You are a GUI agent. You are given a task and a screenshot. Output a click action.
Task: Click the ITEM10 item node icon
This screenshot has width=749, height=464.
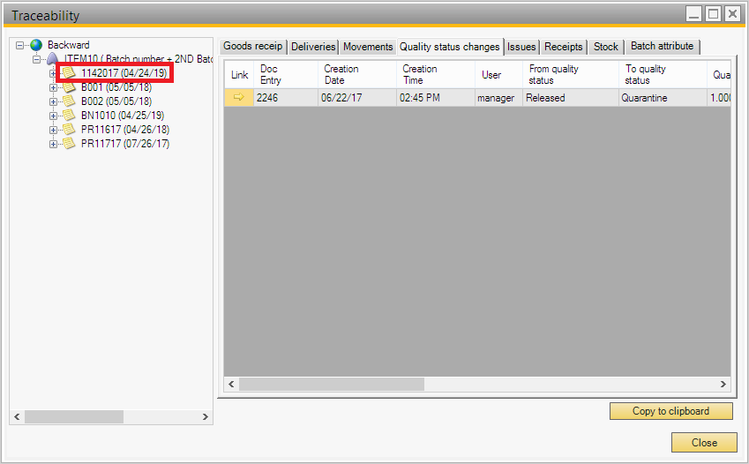tap(53, 59)
